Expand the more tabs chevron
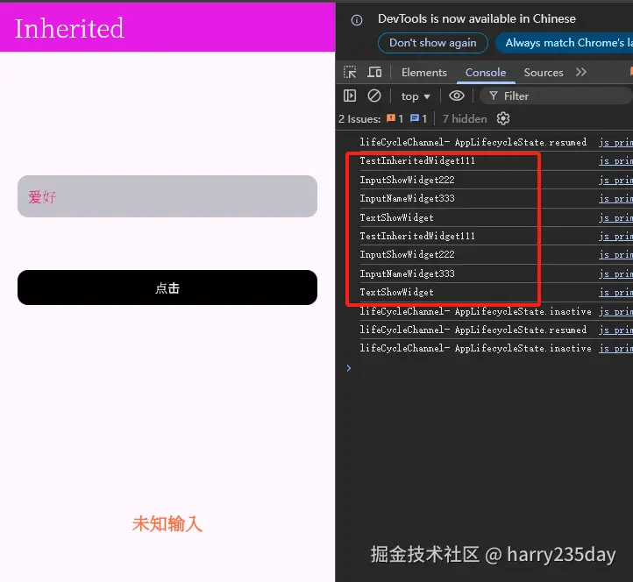Screen dimensions: 633x582 click(581, 72)
